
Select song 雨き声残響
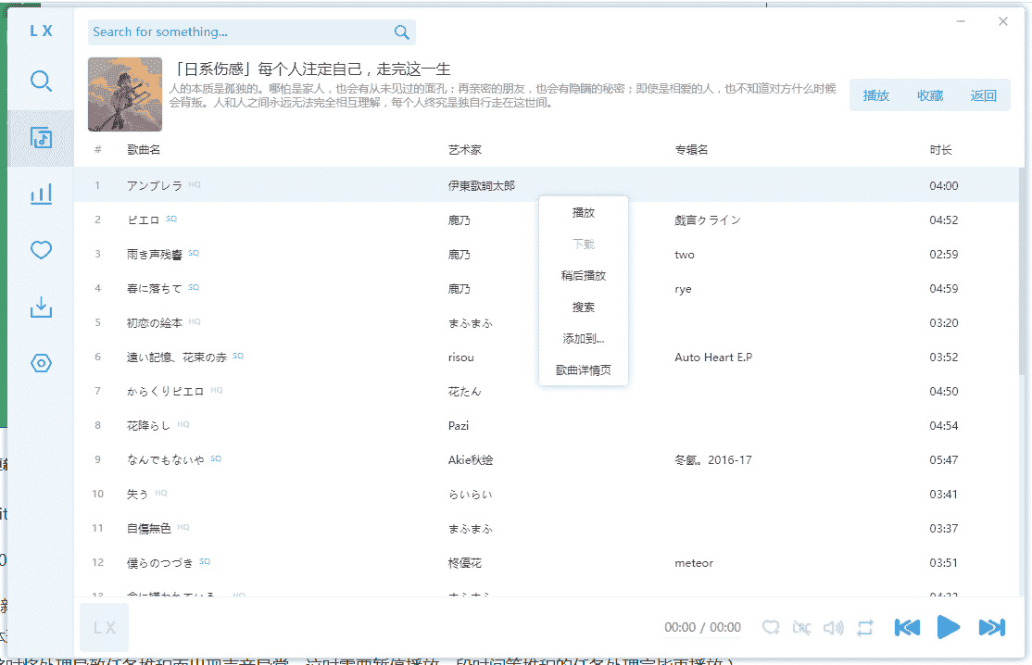(x=154, y=255)
